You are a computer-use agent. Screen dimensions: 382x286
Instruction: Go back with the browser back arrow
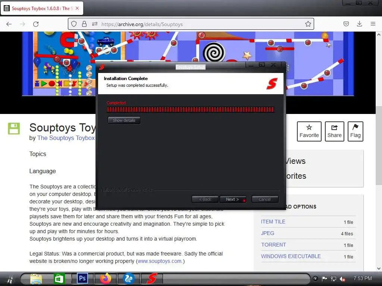coord(9,24)
